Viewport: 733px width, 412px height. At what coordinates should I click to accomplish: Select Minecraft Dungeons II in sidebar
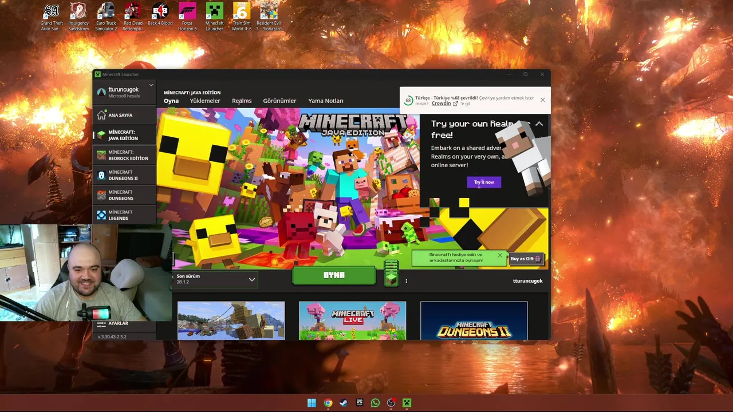click(x=124, y=175)
